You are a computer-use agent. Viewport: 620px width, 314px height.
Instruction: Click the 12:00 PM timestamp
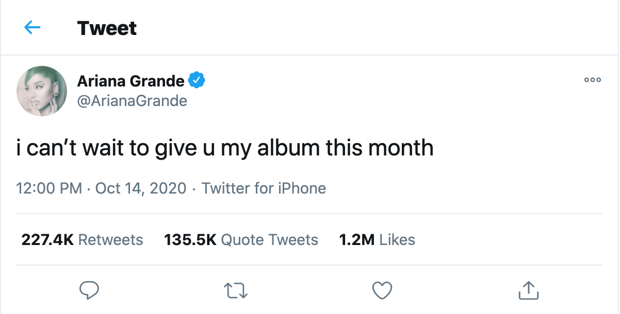coord(49,188)
